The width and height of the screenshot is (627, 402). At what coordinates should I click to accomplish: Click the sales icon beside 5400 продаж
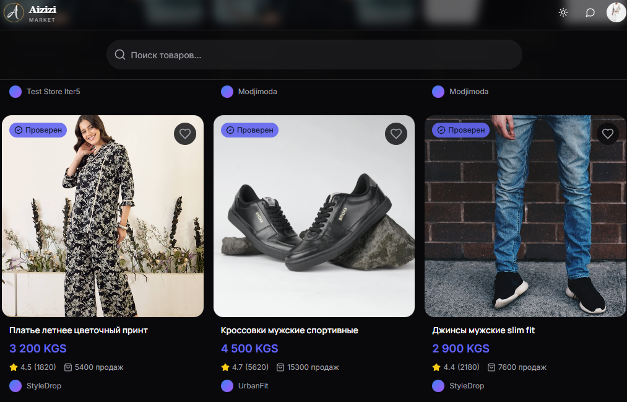pos(69,367)
